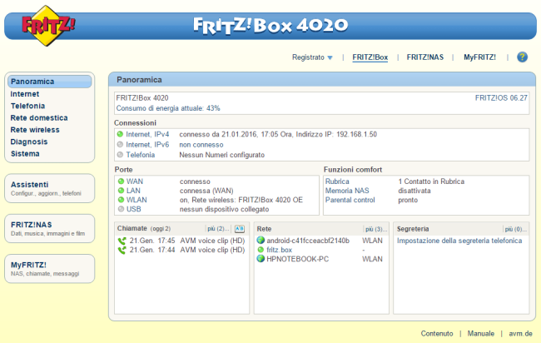Image resolution: width=541 pixels, height=343 pixels.
Task: Open Internet sidebar menu
Action: coord(24,94)
